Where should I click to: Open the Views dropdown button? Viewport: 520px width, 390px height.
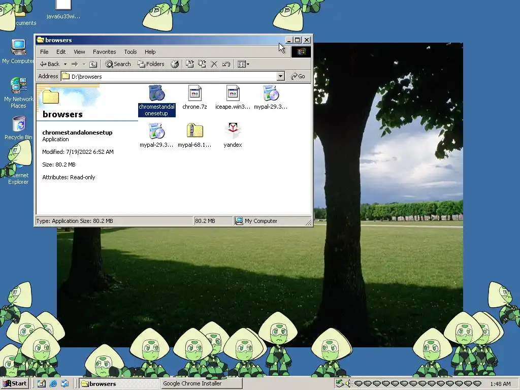point(243,64)
